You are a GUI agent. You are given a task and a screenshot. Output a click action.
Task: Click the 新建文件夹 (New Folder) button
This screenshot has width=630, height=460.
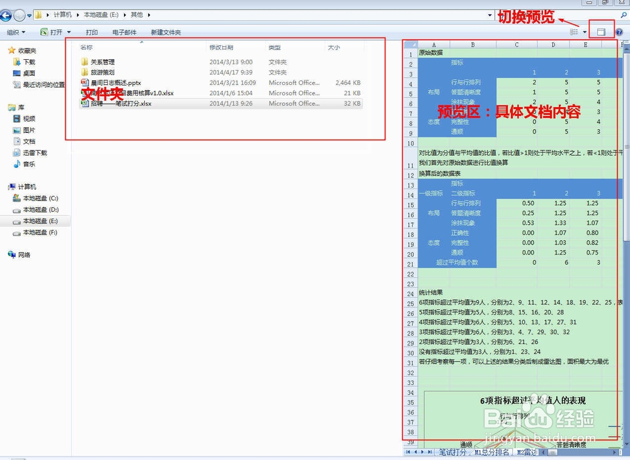[x=164, y=32]
